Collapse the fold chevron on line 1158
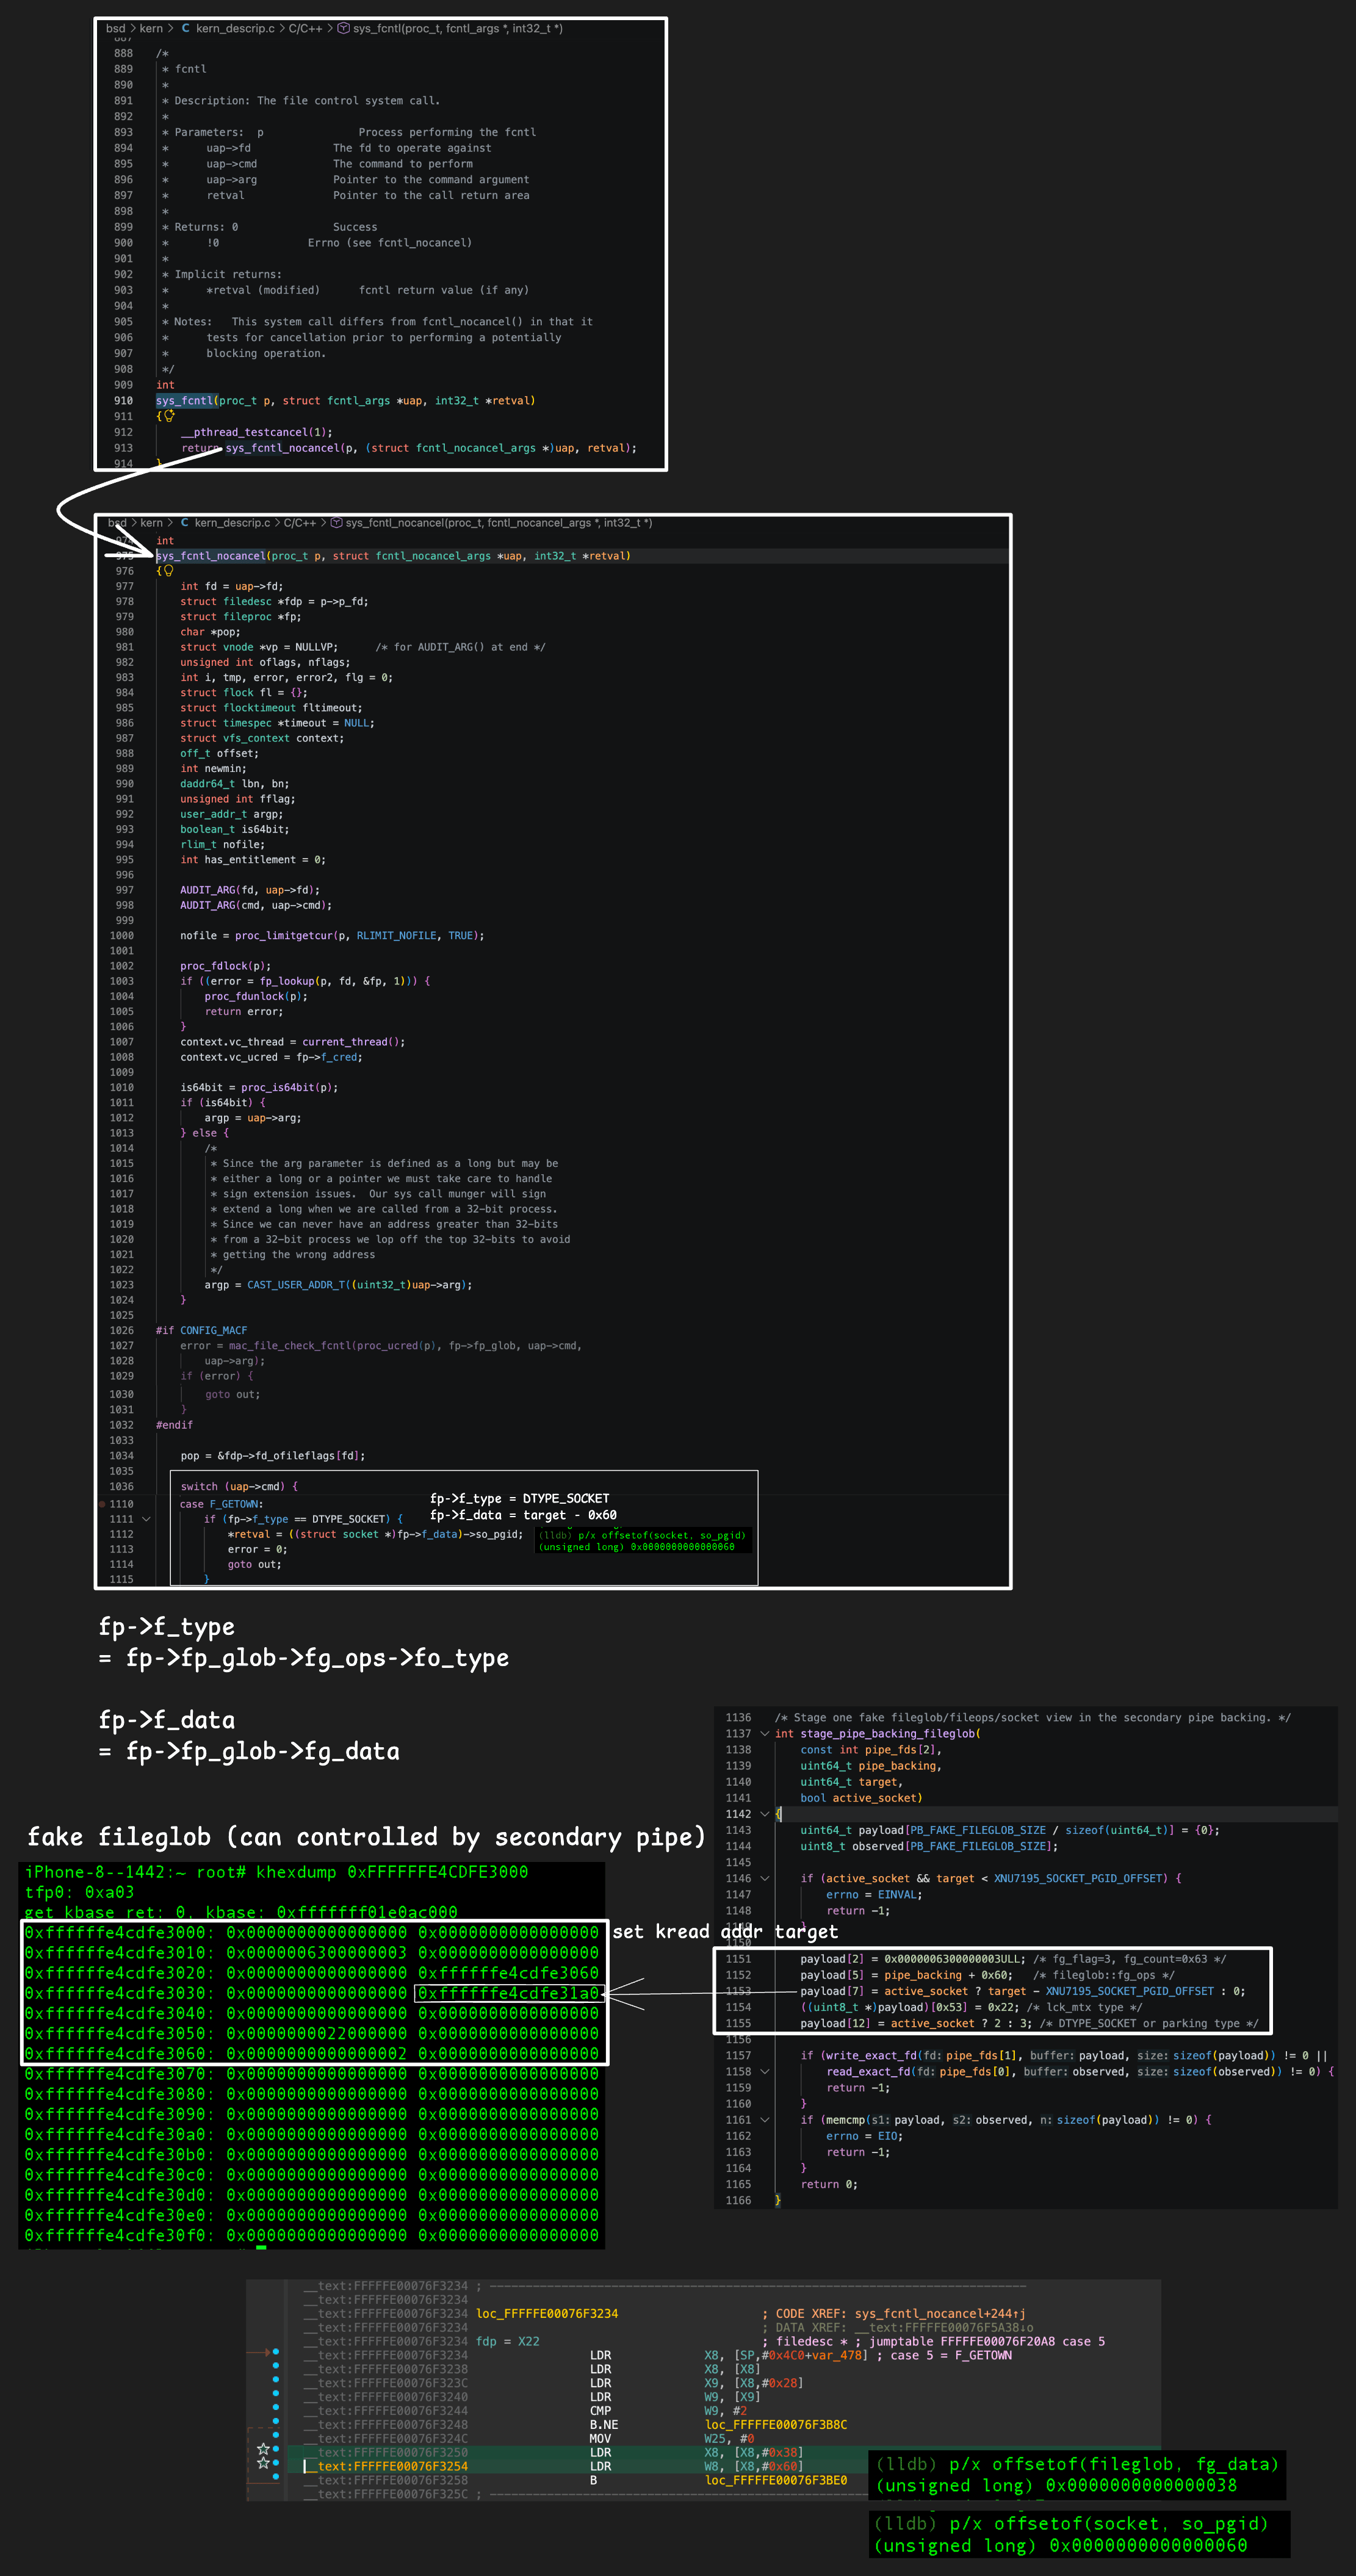Screen dimensions: 1356x2576 [765, 2071]
